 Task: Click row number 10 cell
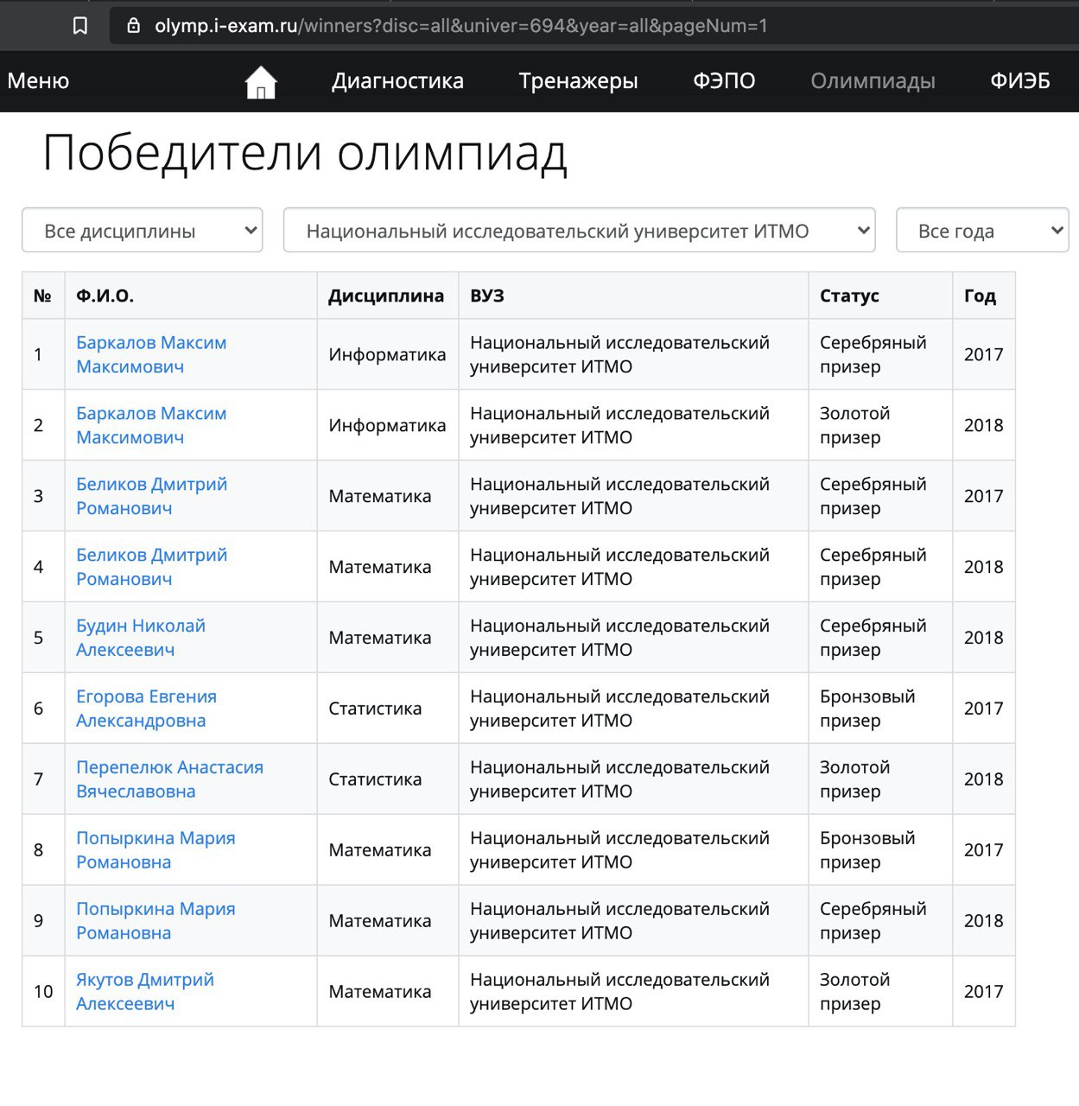pos(43,992)
